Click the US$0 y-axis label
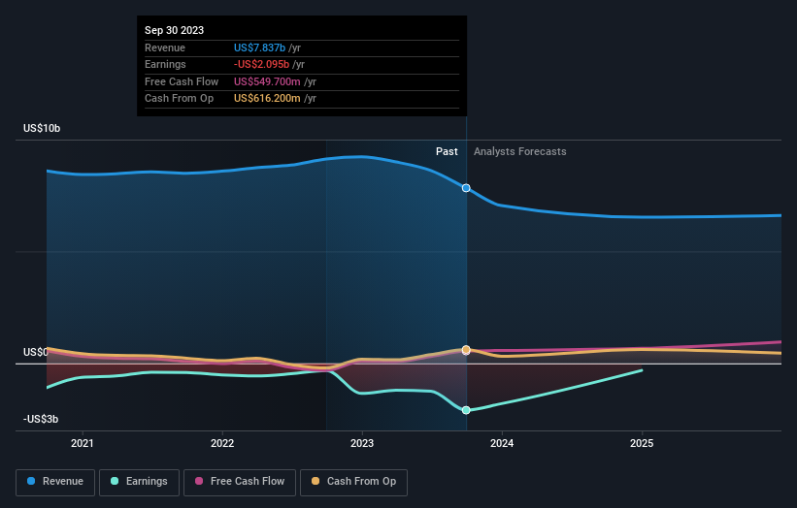 36,352
